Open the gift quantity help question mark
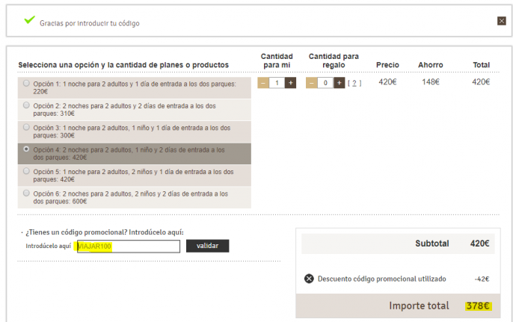Viewport: 513px width, 322px height. pos(354,83)
